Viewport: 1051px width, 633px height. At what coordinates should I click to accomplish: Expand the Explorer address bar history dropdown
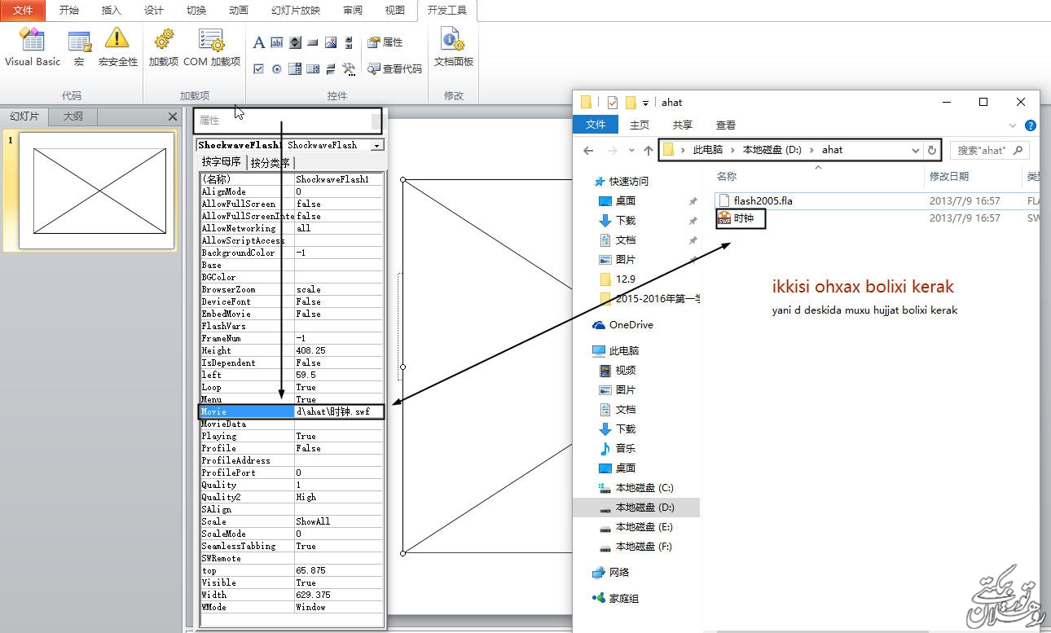(x=916, y=151)
